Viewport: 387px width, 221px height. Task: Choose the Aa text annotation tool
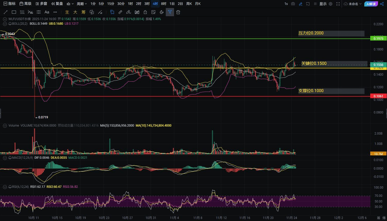click(x=47, y=12)
